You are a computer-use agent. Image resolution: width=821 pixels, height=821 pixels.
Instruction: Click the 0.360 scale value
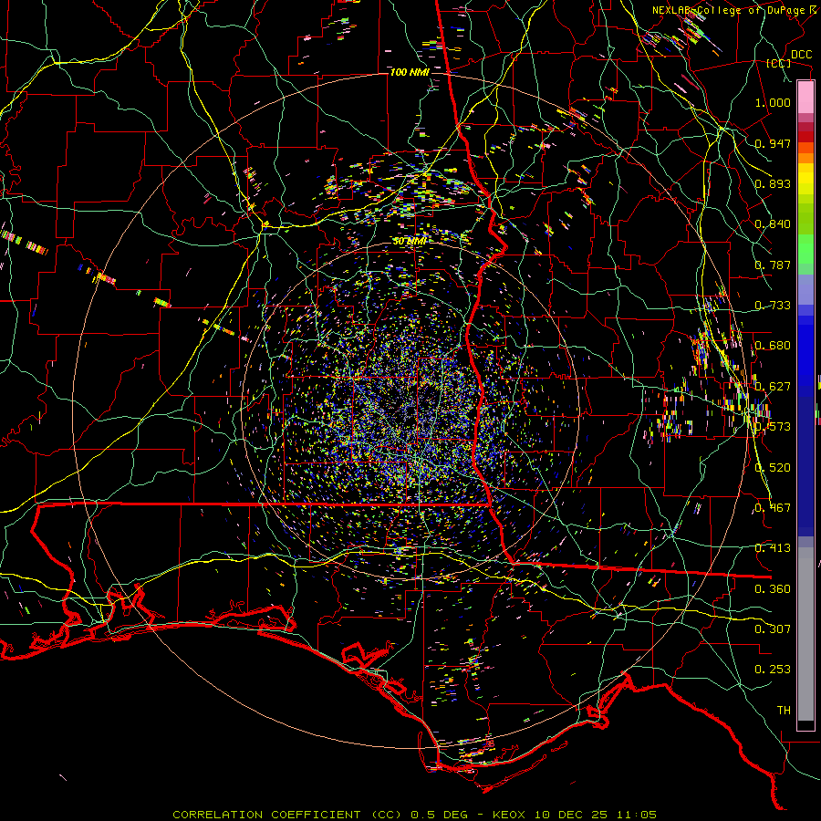tap(773, 589)
